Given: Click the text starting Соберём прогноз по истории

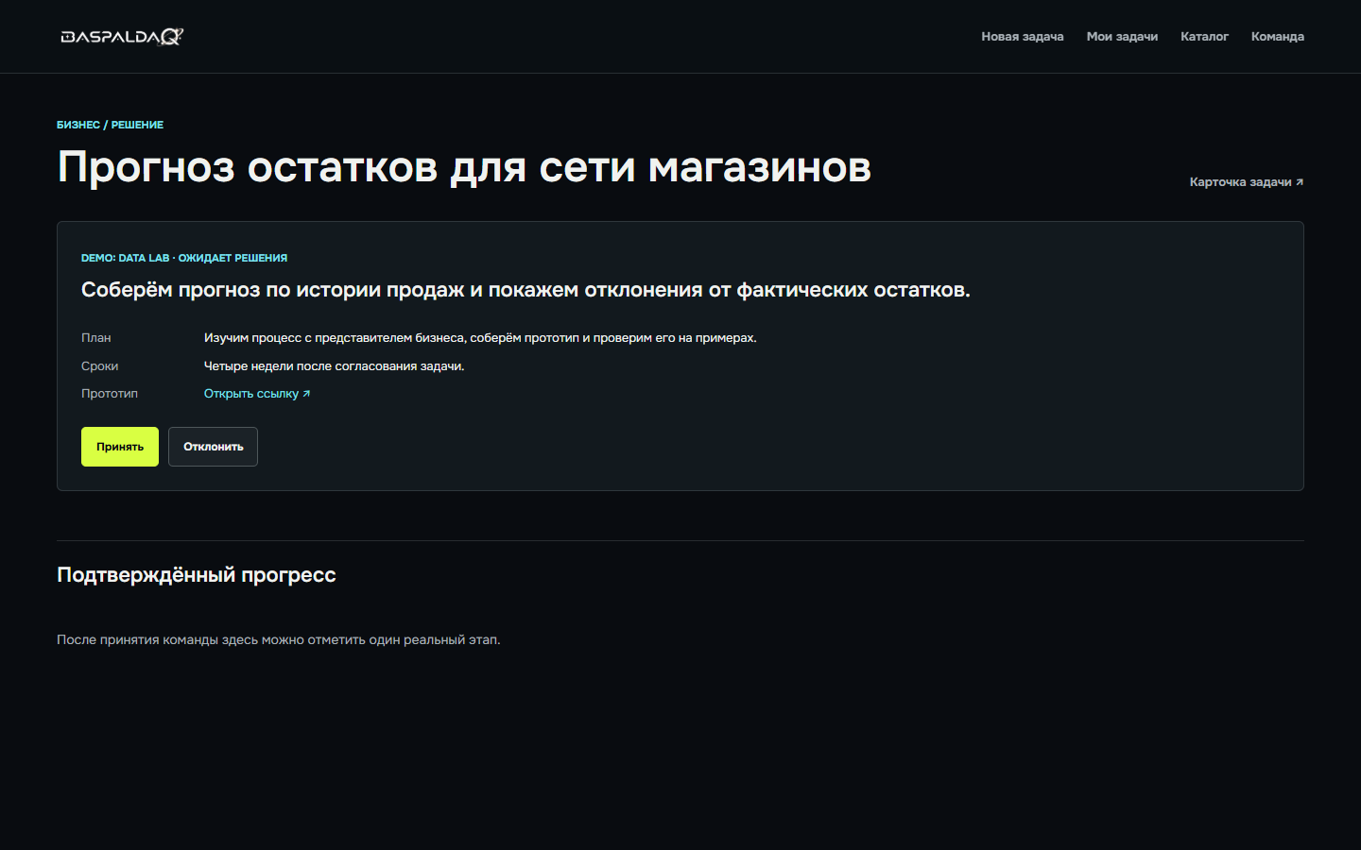Looking at the screenshot, I should (x=525, y=290).
